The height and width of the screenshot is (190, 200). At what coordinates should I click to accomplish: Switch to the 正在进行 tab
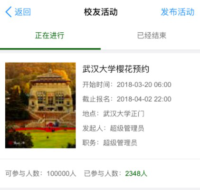50,35
